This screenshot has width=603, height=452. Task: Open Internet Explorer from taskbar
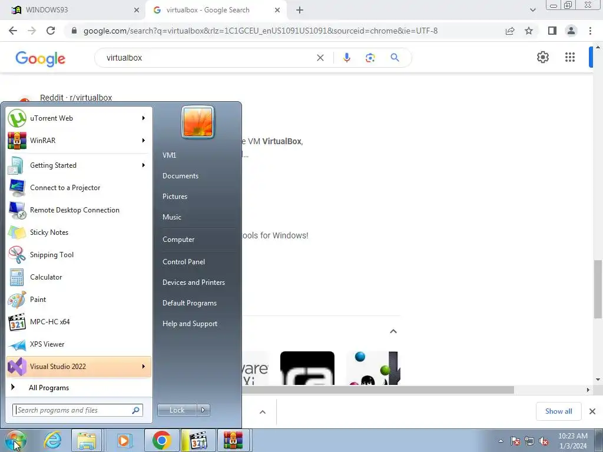click(52, 440)
